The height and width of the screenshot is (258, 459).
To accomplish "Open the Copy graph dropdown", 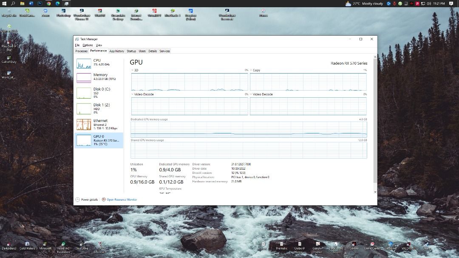I will [251, 70].
